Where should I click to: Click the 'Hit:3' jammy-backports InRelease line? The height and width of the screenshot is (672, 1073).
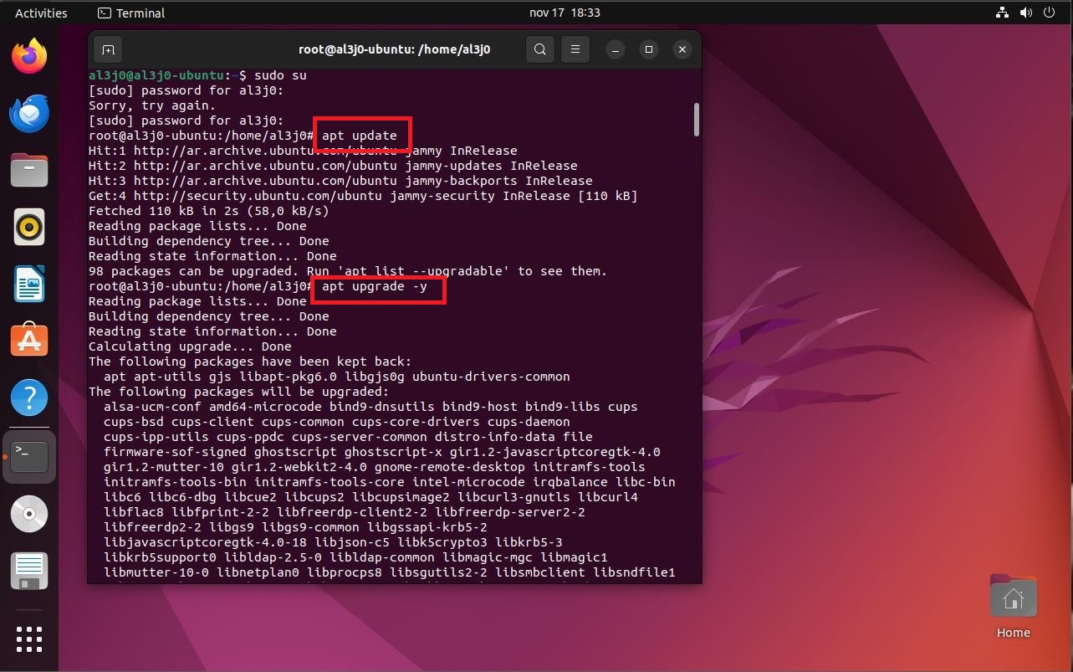click(340, 181)
